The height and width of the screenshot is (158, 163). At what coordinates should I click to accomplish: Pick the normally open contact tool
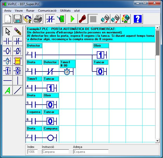(8, 41)
